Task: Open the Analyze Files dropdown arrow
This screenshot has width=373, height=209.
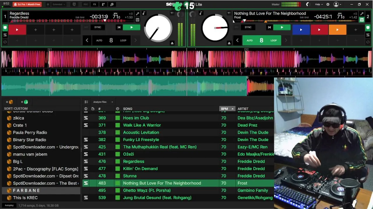Action: pos(112,102)
